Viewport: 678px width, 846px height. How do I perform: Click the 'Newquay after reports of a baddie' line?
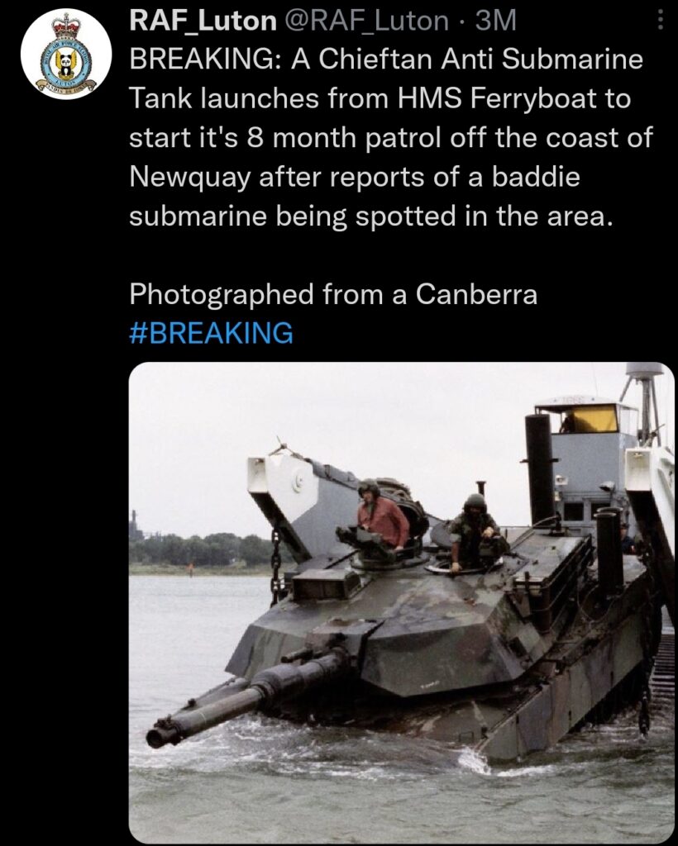355,178
